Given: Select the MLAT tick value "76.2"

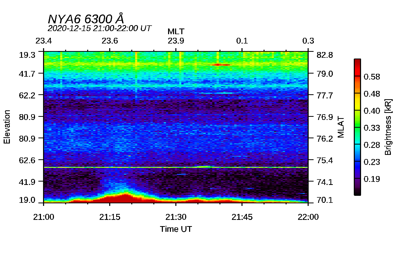Looking at the screenshot, I should [325, 139].
